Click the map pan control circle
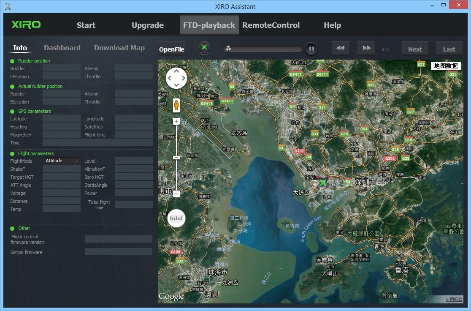 tap(176, 78)
